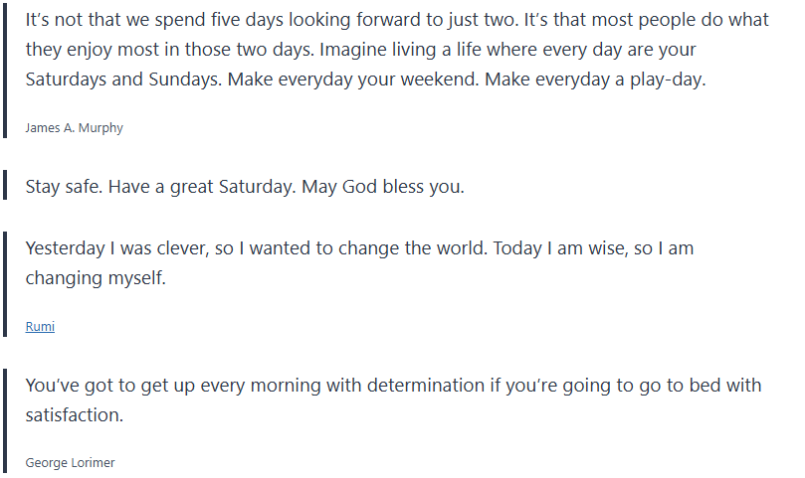
Task: Click the sentence "Yesterday I was clever"
Action: pyautogui.click(x=114, y=248)
